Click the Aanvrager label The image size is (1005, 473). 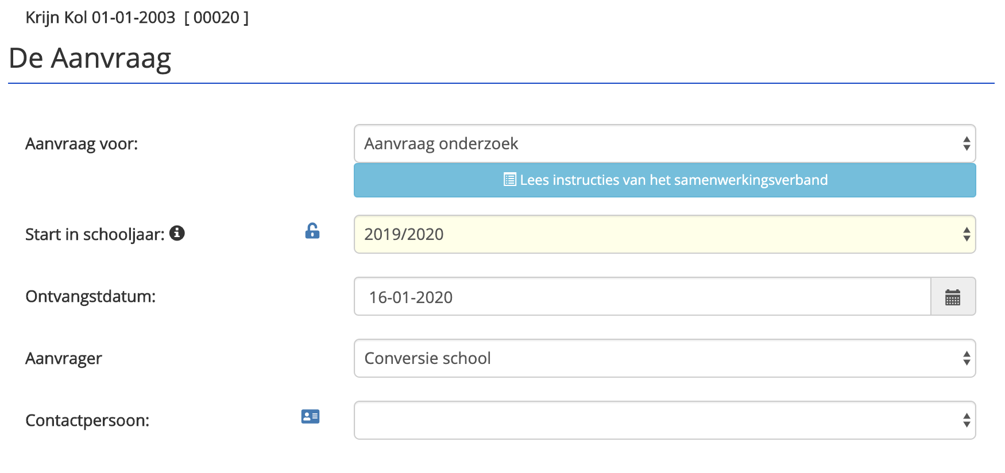(x=64, y=358)
